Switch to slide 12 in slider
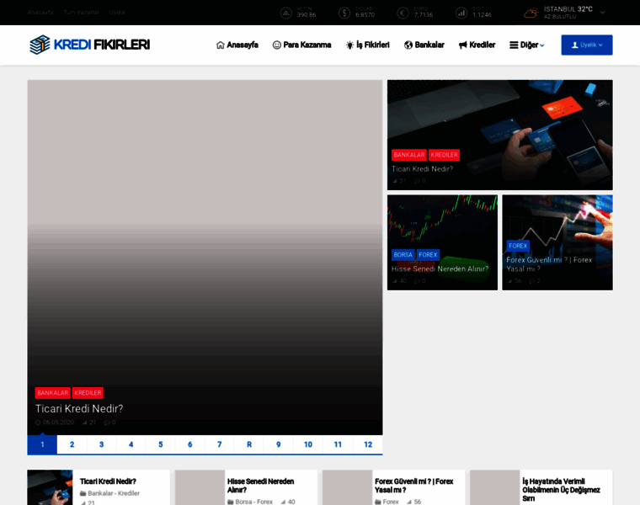Image resolution: width=640 pixels, height=505 pixels. point(368,444)
